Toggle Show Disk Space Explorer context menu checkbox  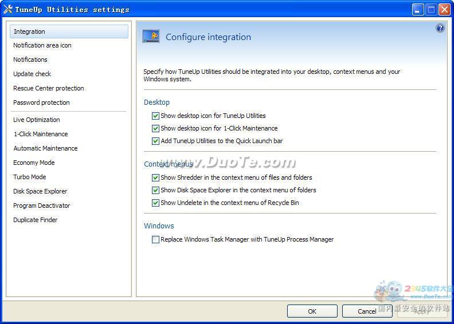[155, 190]
